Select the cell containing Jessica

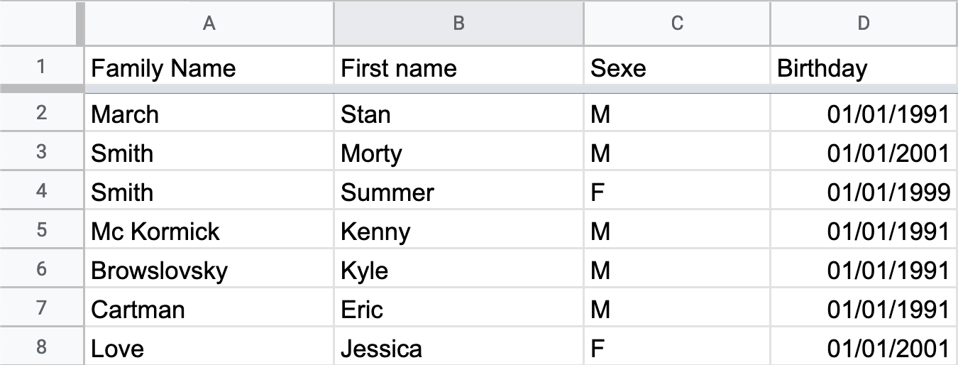pyautogui.click(x=458, y=348)
